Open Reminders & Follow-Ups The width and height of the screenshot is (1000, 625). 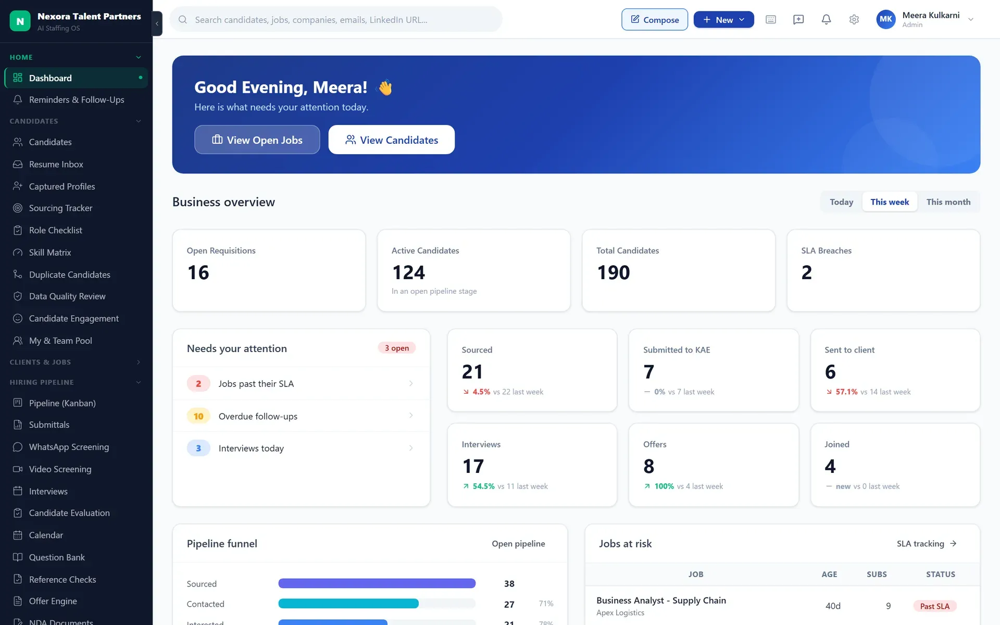[76, 100]
